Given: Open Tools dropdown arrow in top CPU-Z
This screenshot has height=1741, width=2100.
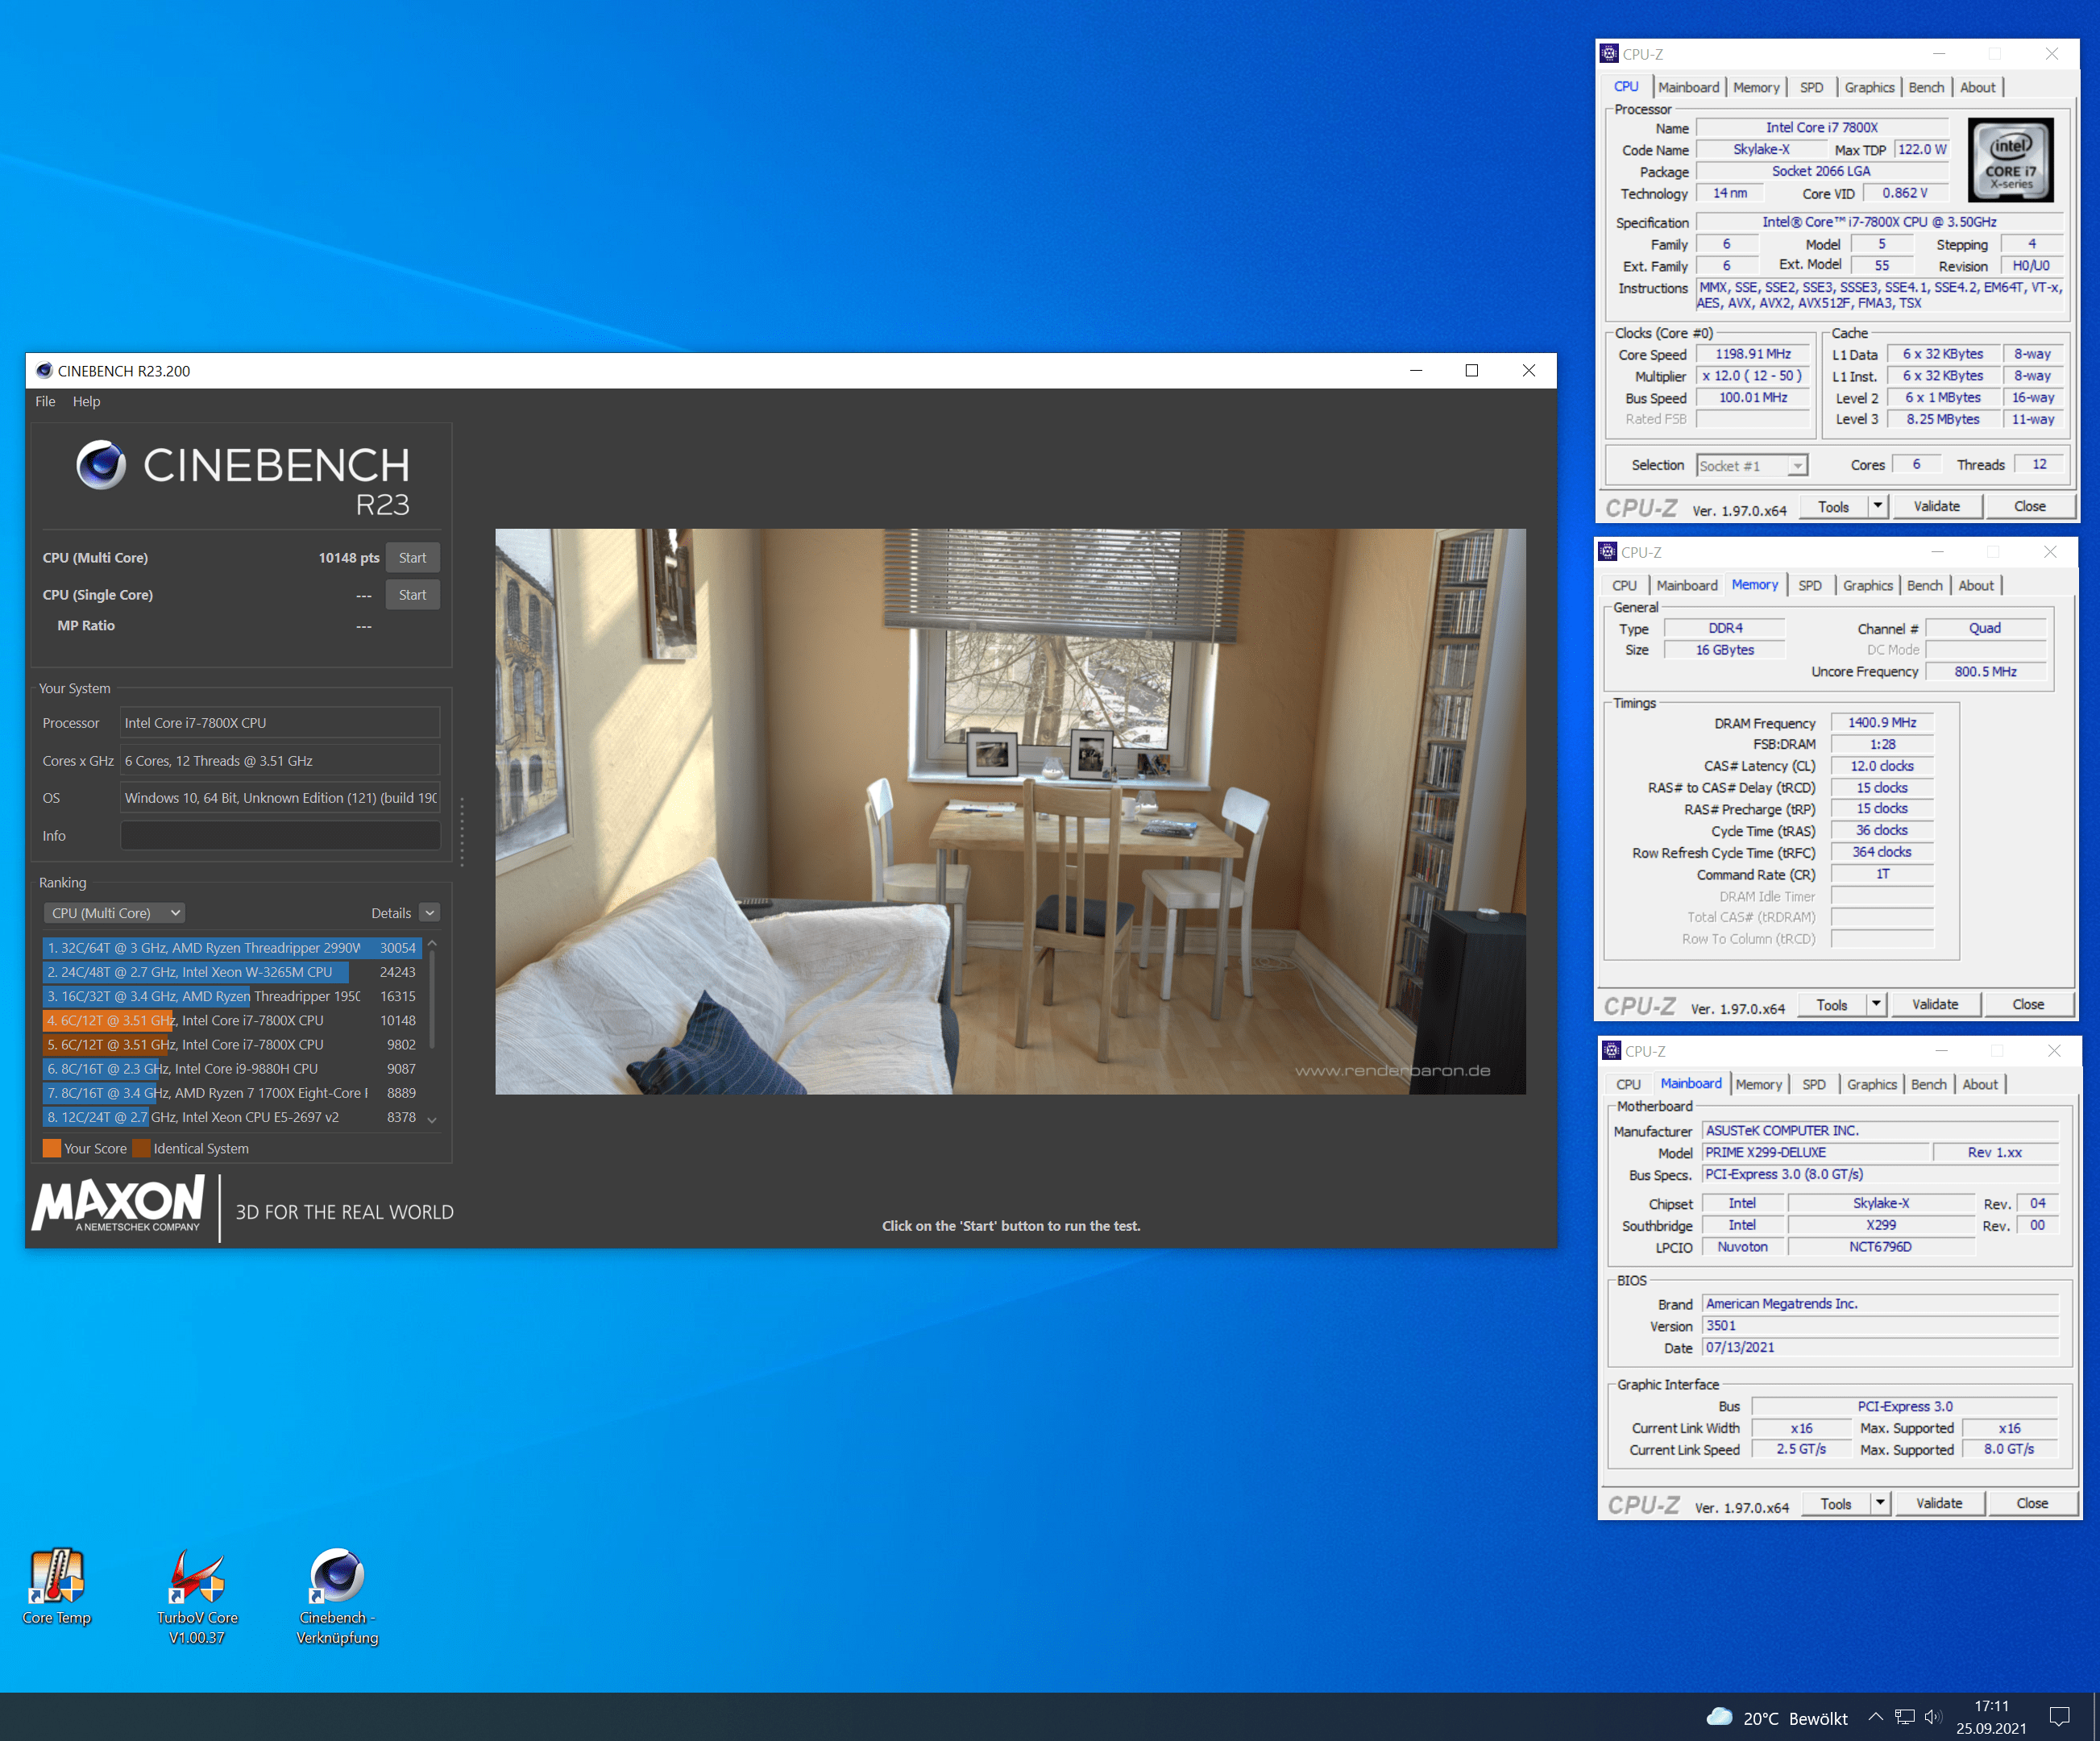Looking at the screenshot, I should pyautogui.click(x=1878, y=506).
